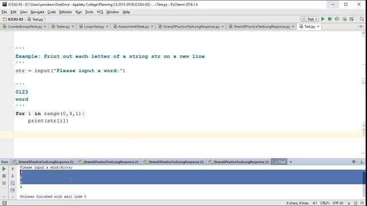Collapse the 0123 word docstring fold marker

click(13, 84)
